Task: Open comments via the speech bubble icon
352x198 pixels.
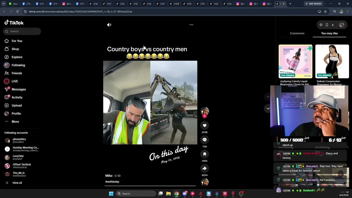Action: [x=205, y=140]
